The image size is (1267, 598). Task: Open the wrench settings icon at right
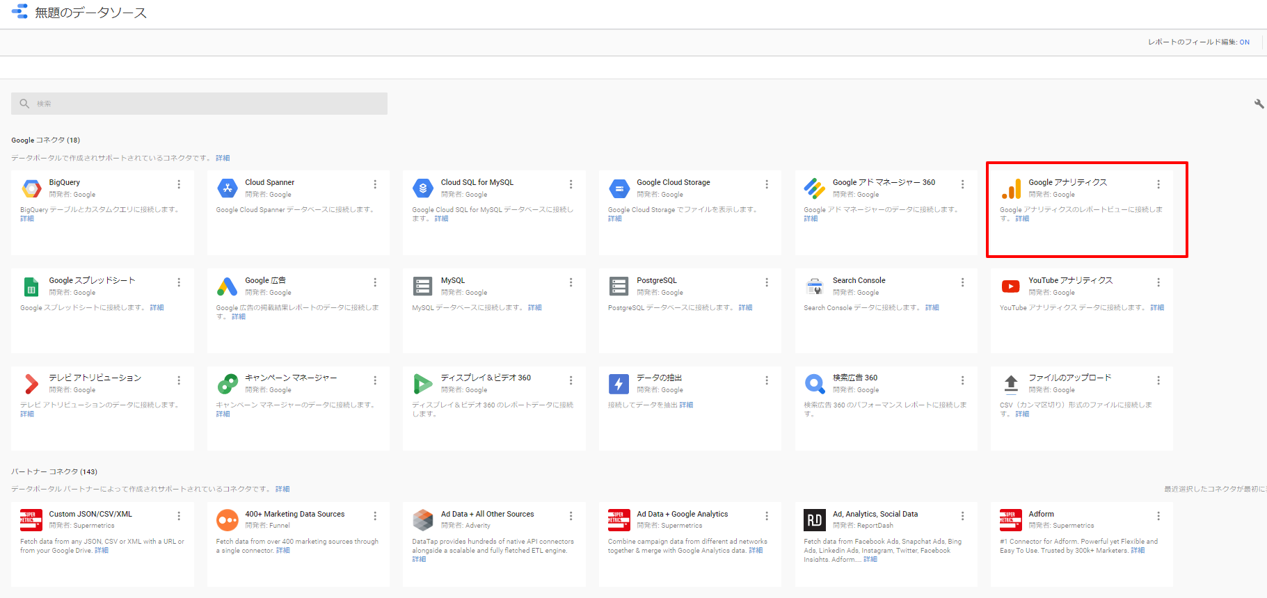(1259, 104)
